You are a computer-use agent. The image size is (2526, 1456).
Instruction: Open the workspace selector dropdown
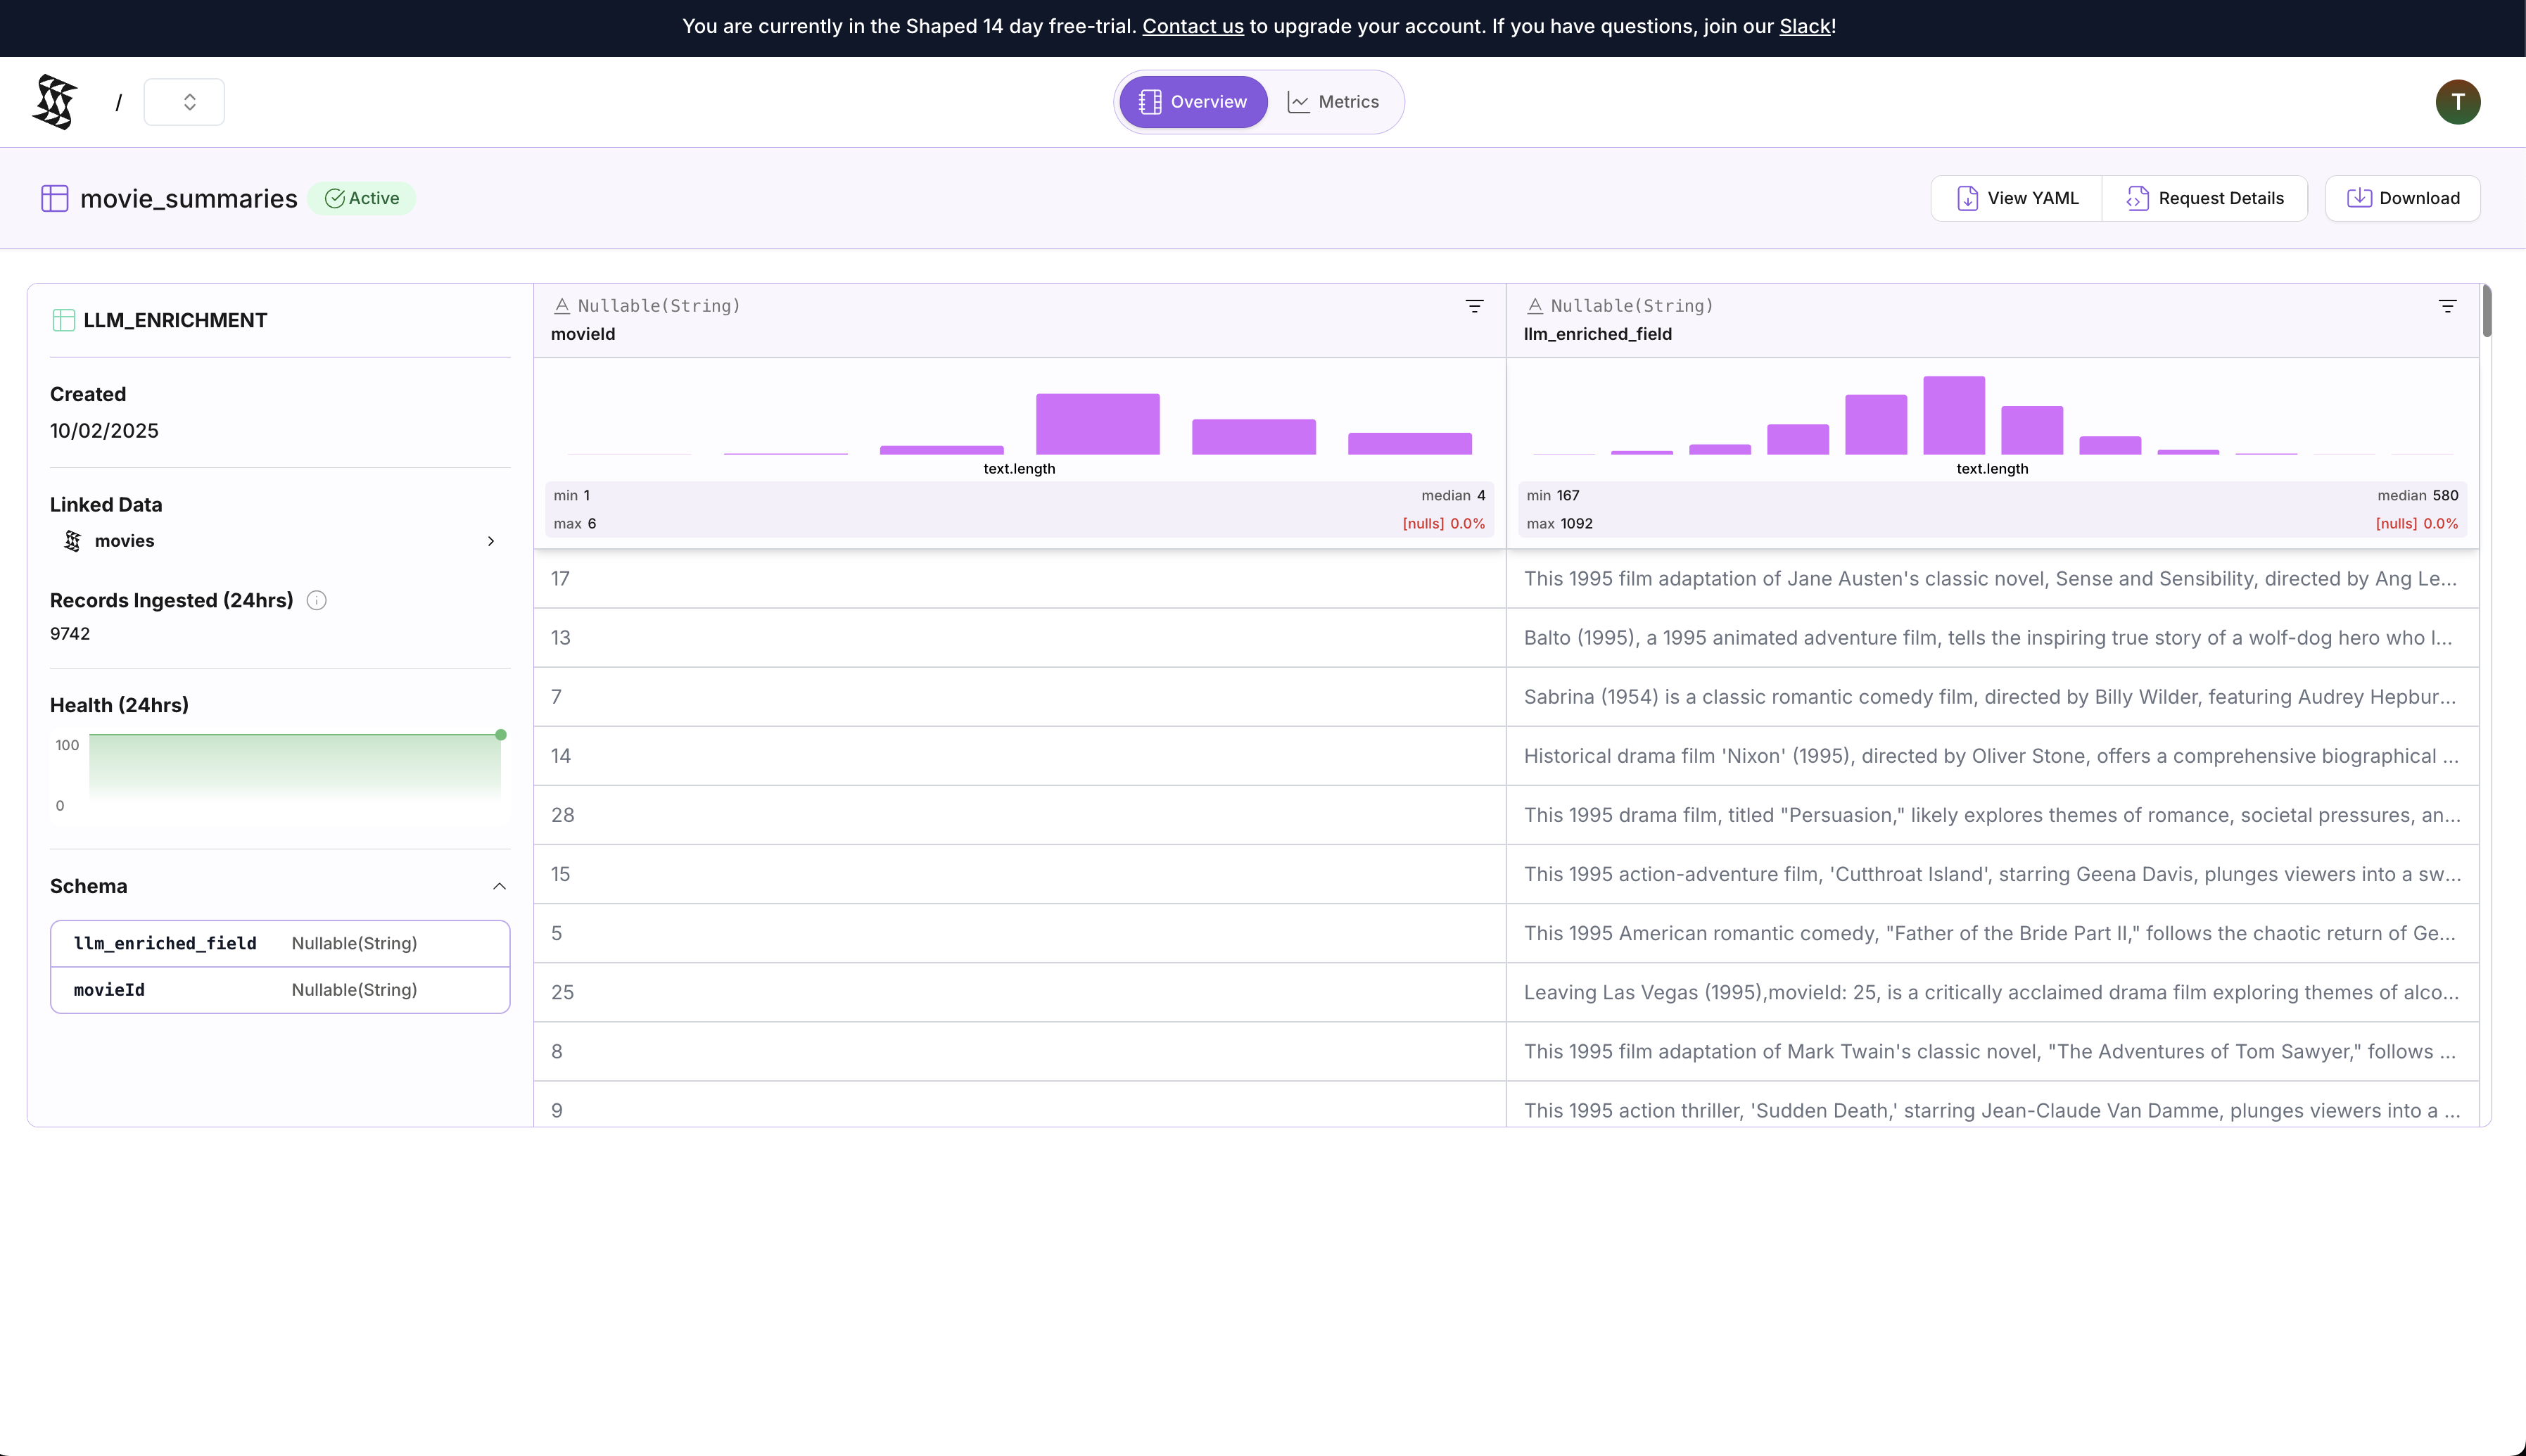point(185,102)
